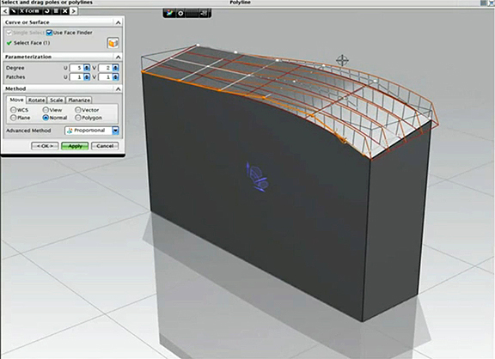This screenshot has height=359, width=495.
Task: Click the blue butterfly WCS triad on model
Action: pyautogui.click(x=257, y=177)
